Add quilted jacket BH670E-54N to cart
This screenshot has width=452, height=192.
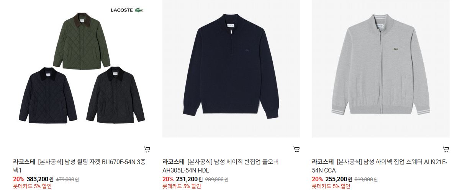click(147, 150)
